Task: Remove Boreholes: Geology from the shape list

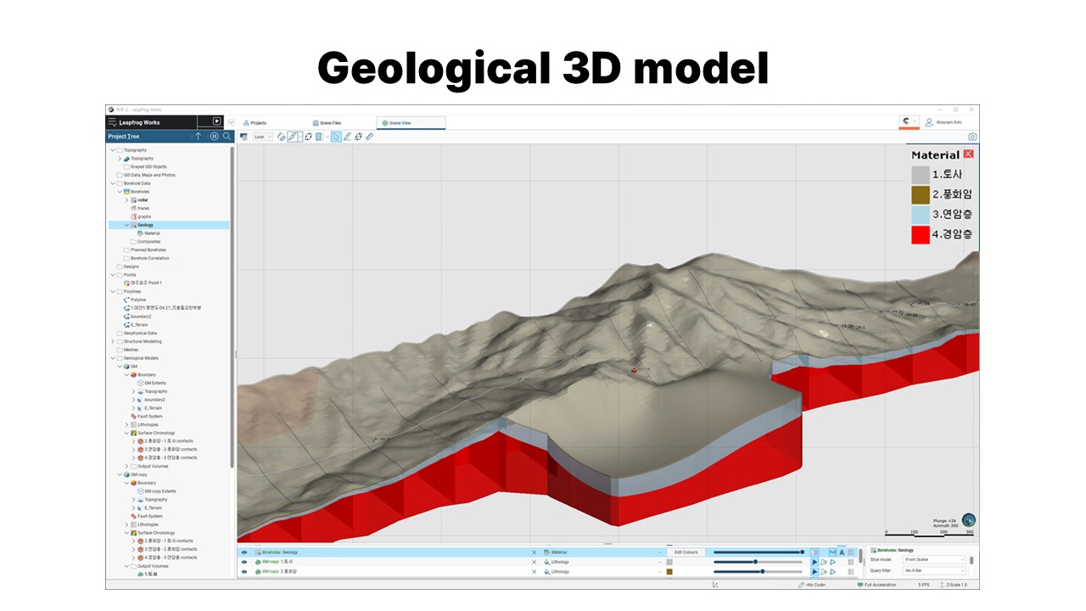Action: click(534, 552)
